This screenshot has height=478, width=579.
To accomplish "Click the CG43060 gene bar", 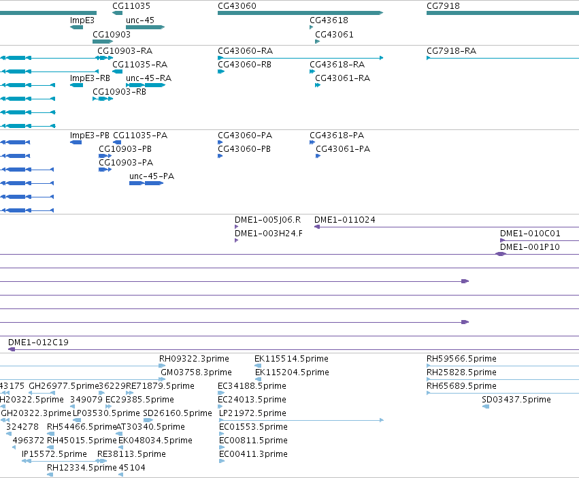I will (x=300, y=13).
